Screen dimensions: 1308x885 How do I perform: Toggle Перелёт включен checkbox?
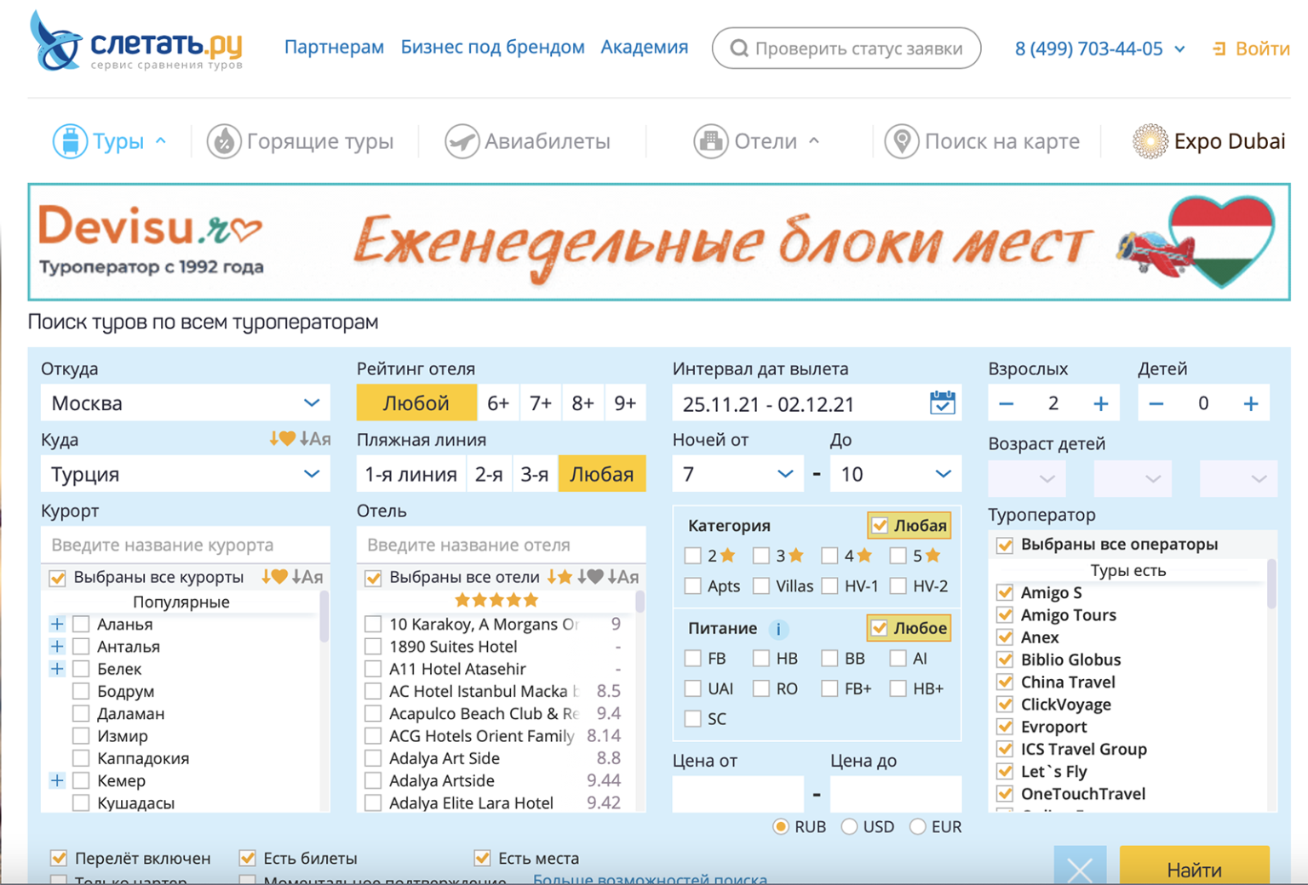tap(59, 858)
